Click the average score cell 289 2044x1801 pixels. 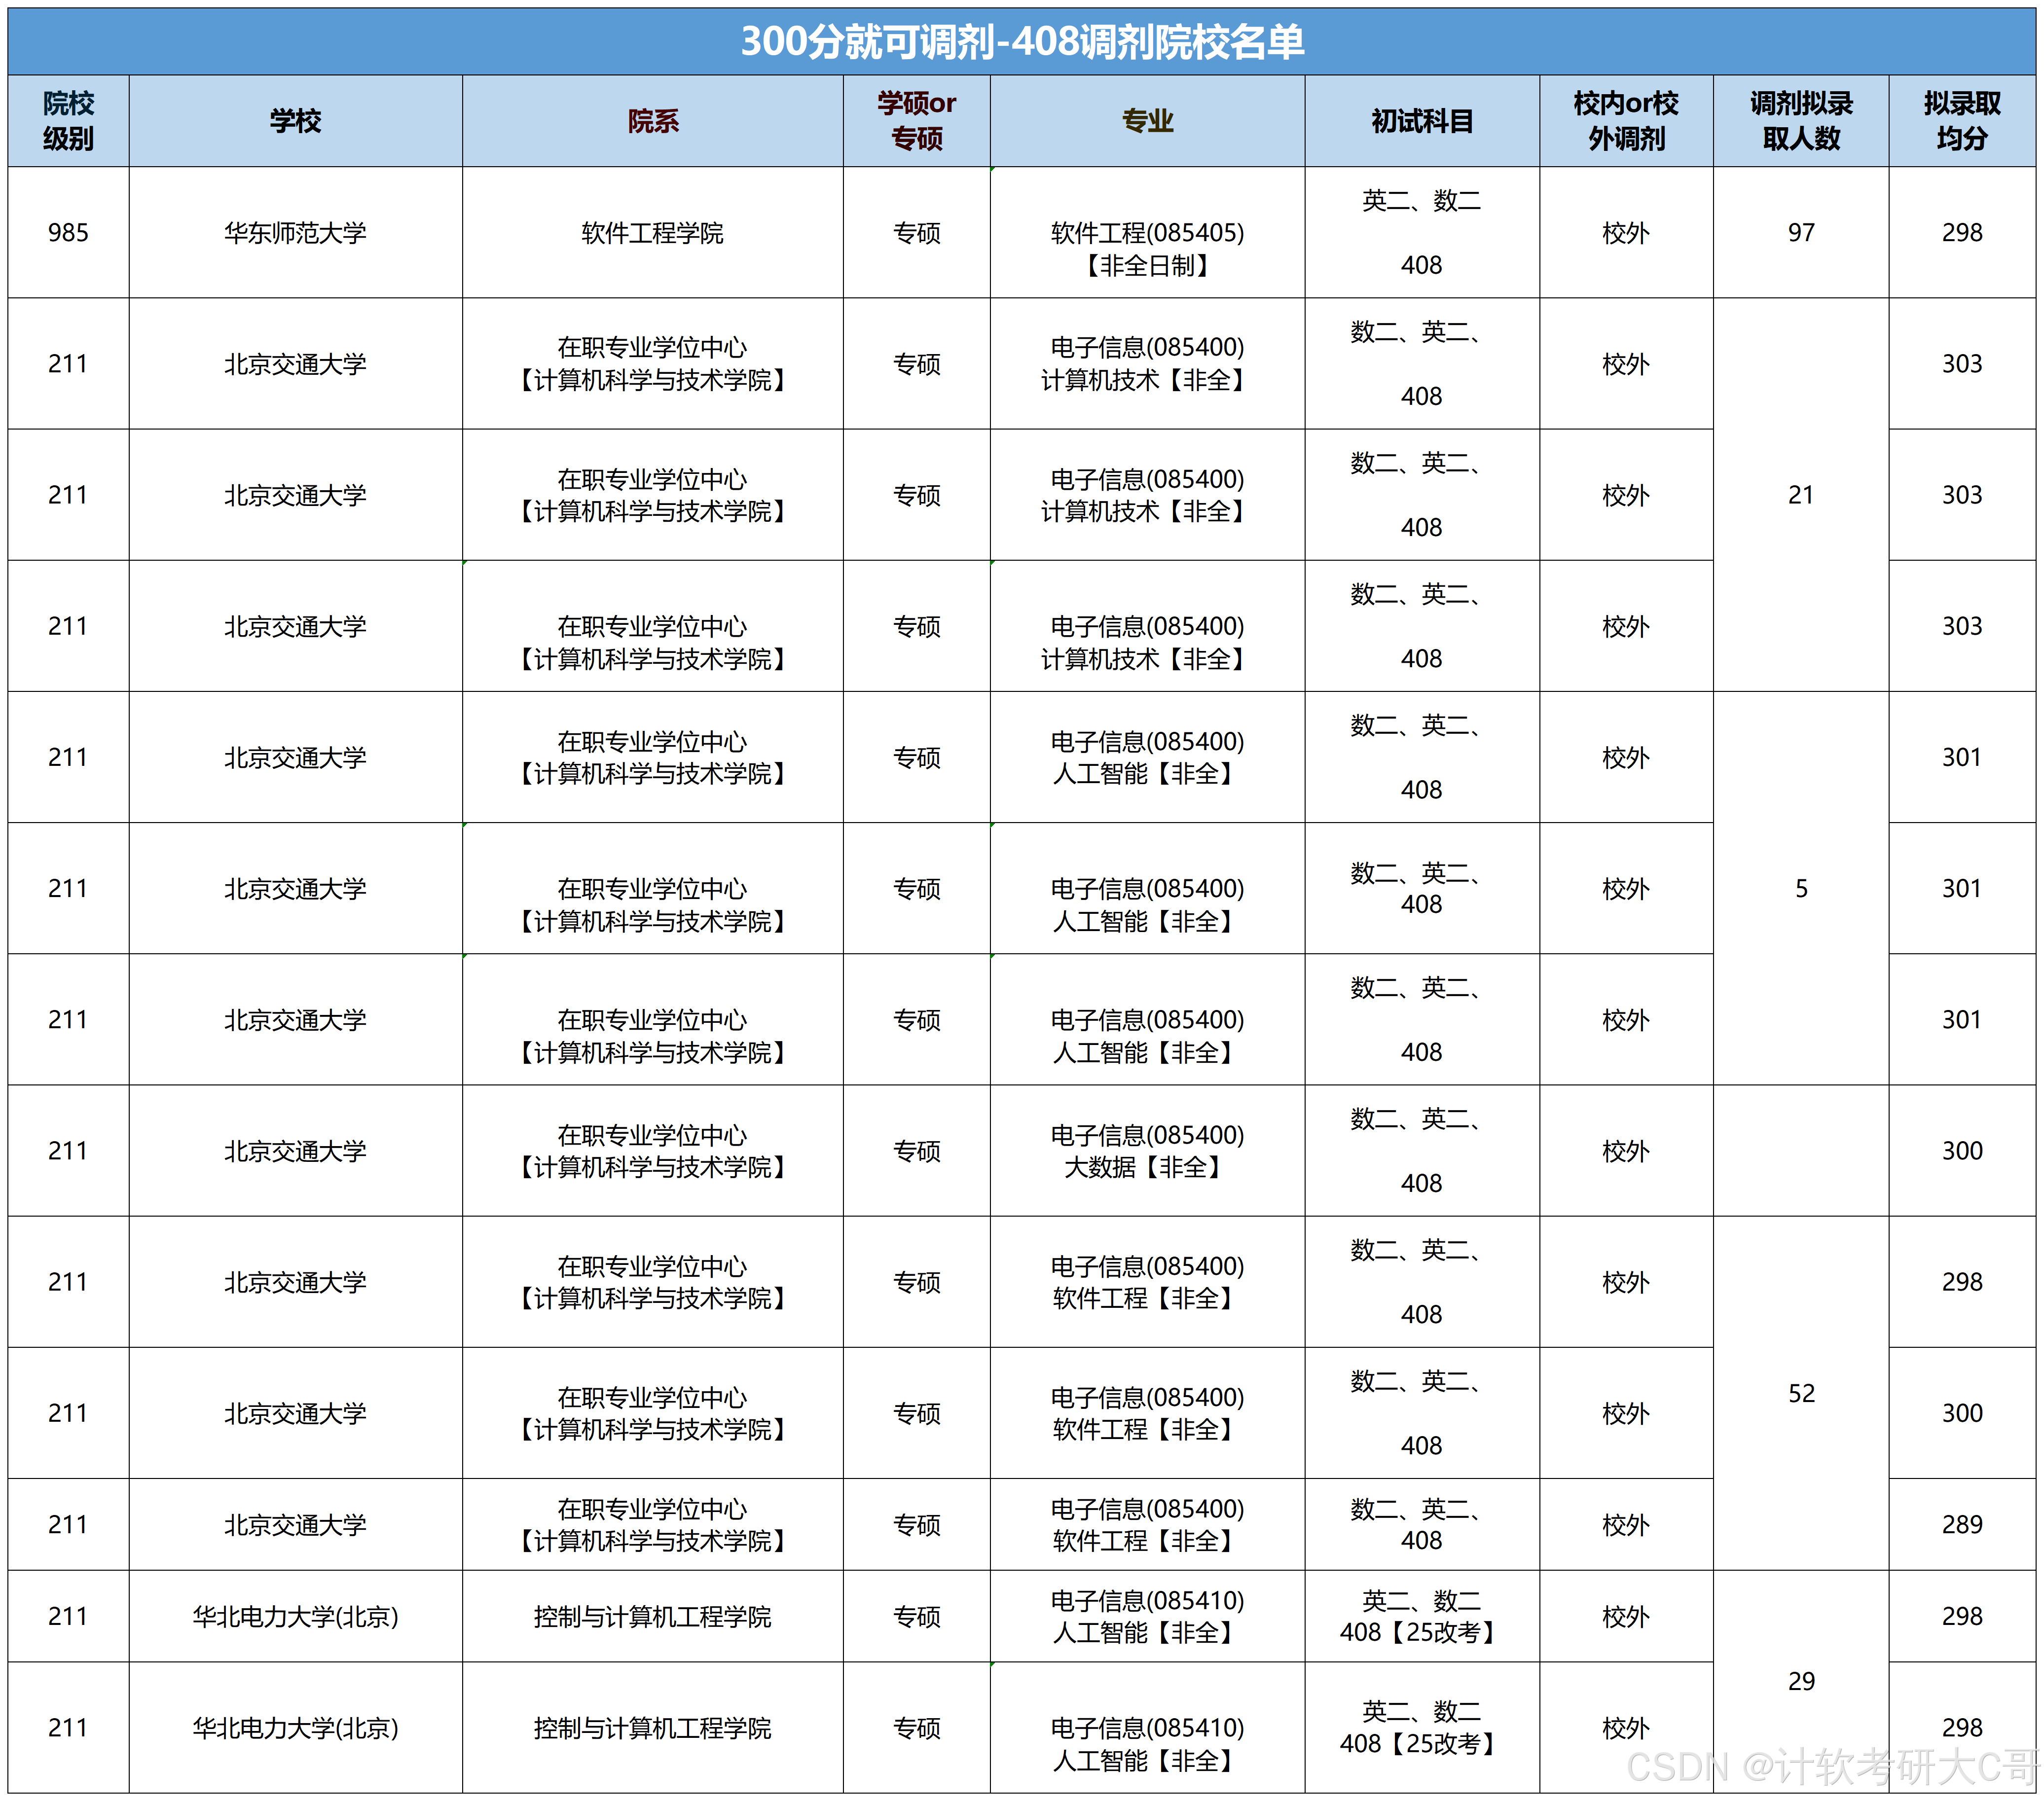1961,1524
